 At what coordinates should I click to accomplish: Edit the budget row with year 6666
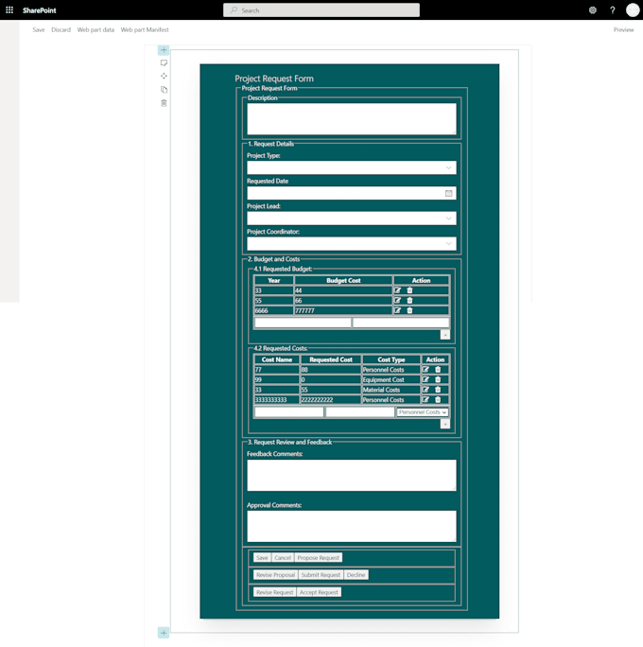coord(397,310)
